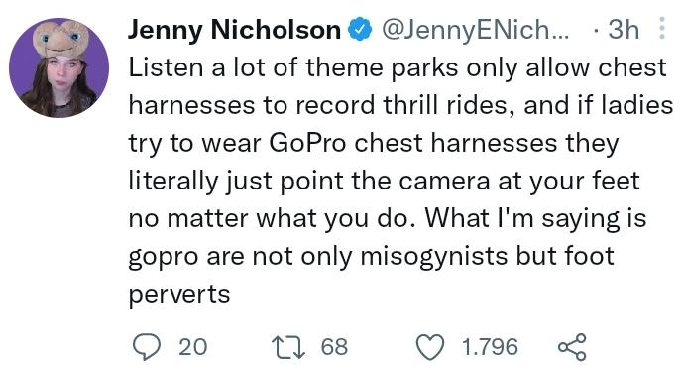This screenshot has width=683, height=378.
Task: Click the word literally in the tweet
Action: click(x=172, y=181)
